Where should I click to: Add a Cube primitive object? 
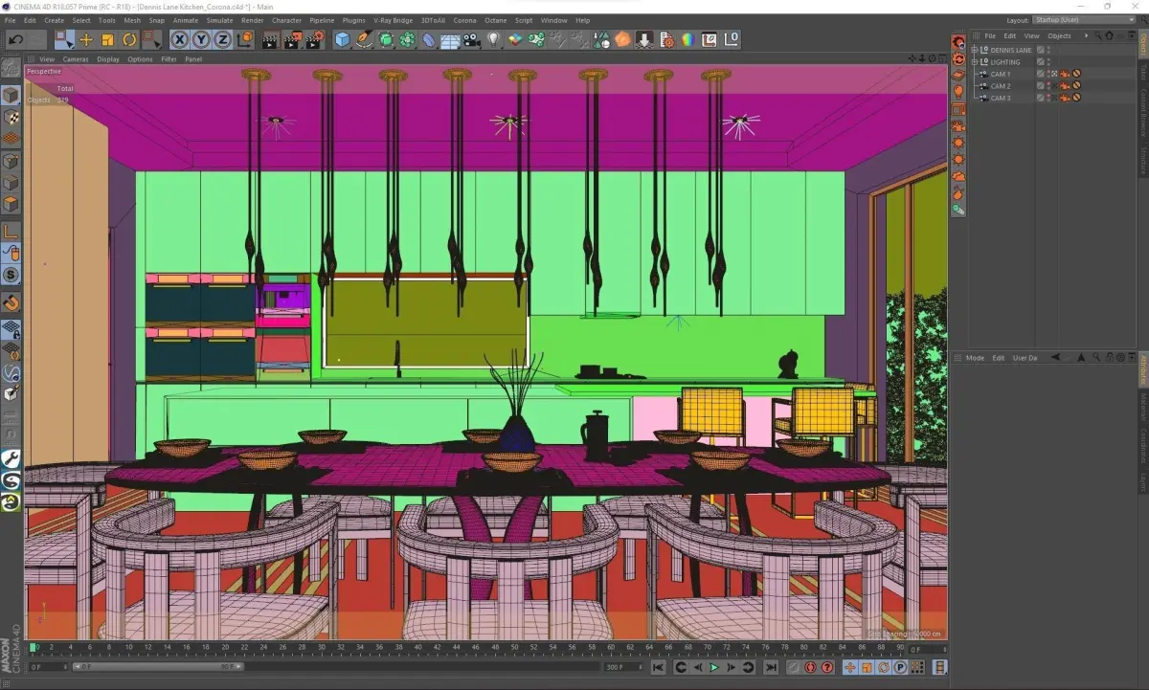(x=342, y=39)
